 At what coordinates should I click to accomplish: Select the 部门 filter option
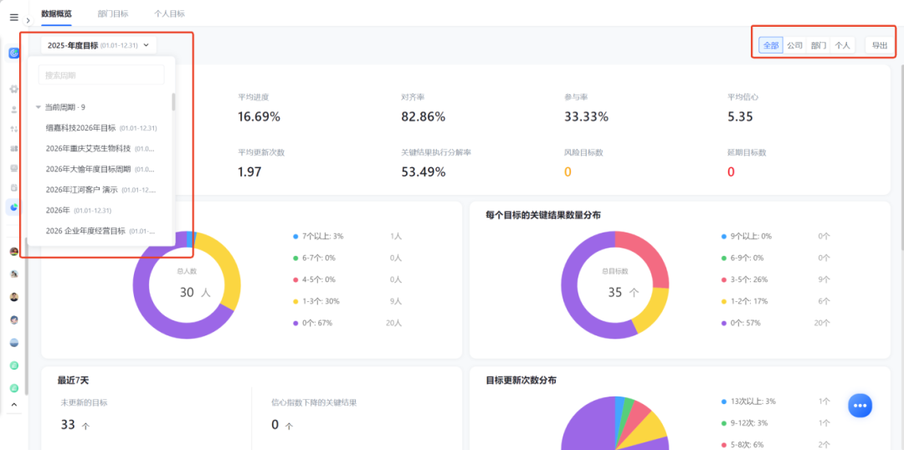click(x=819, y=45)
